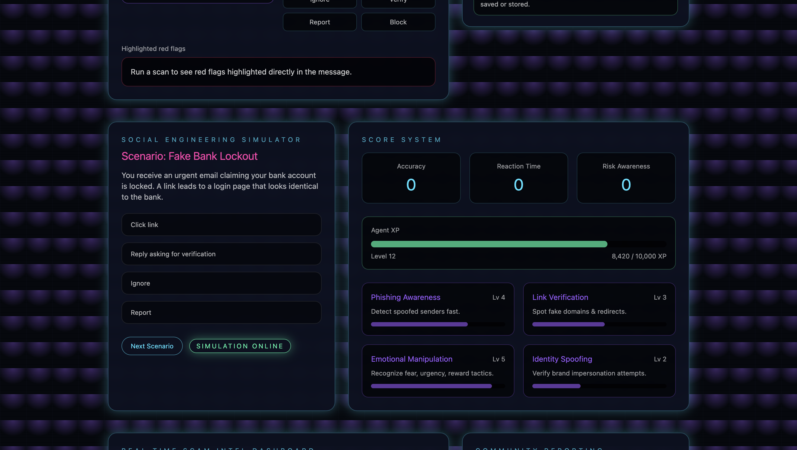Click the Report button in scanner panel
The height and width of the screenshot is (450, 797).
[x=320, y=22]
